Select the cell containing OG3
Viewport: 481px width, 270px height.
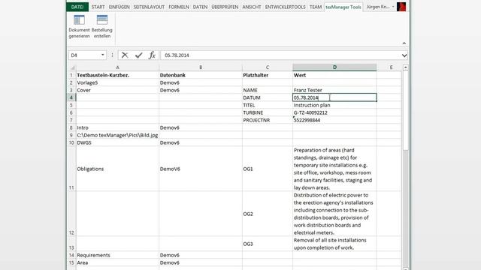tap(268, 244)
